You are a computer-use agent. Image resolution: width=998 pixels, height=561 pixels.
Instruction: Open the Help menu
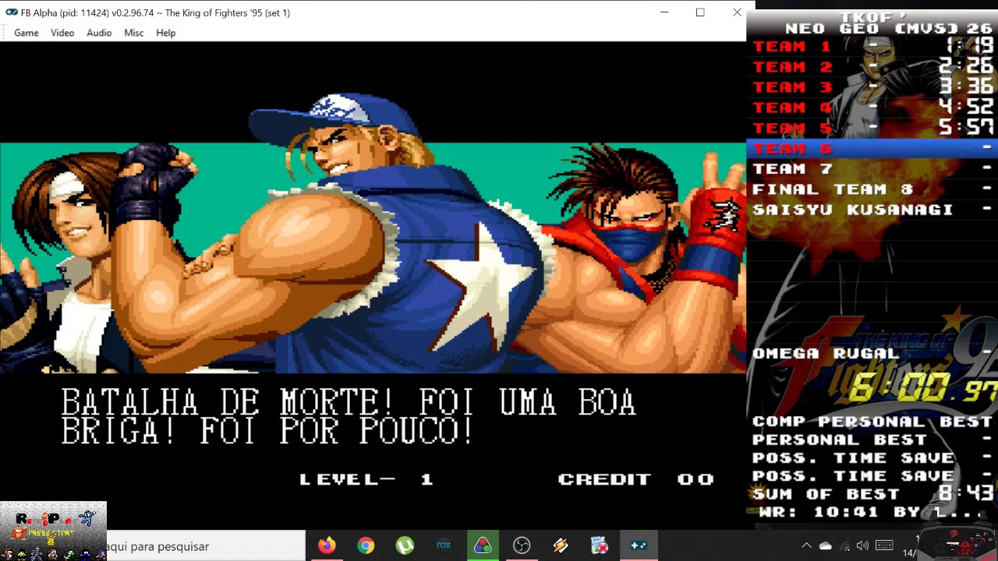pyautogui.click(x=165, y=33)
